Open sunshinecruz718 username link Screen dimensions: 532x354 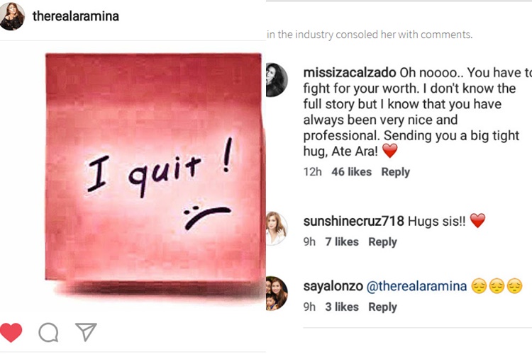click(353, 221)
